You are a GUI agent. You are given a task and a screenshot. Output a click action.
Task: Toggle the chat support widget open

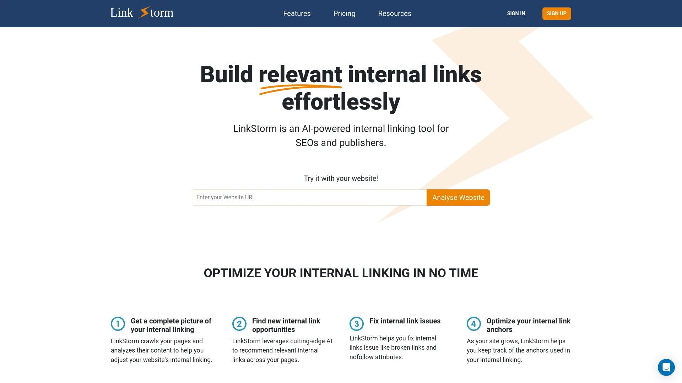point(665,367)
